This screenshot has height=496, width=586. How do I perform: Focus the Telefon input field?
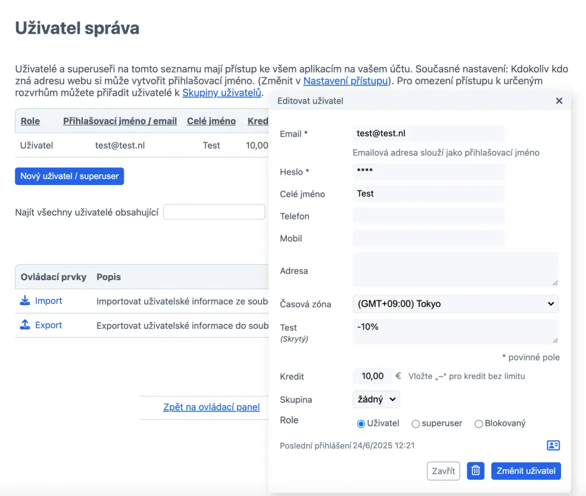tap(429, 216)
